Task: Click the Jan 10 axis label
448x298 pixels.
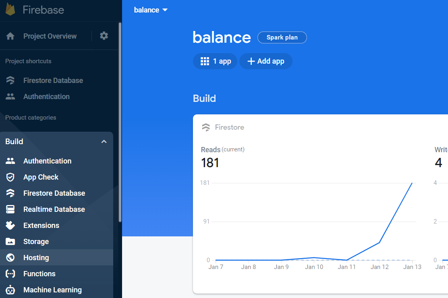Action: pyautogui.click(x=314, y=267)
